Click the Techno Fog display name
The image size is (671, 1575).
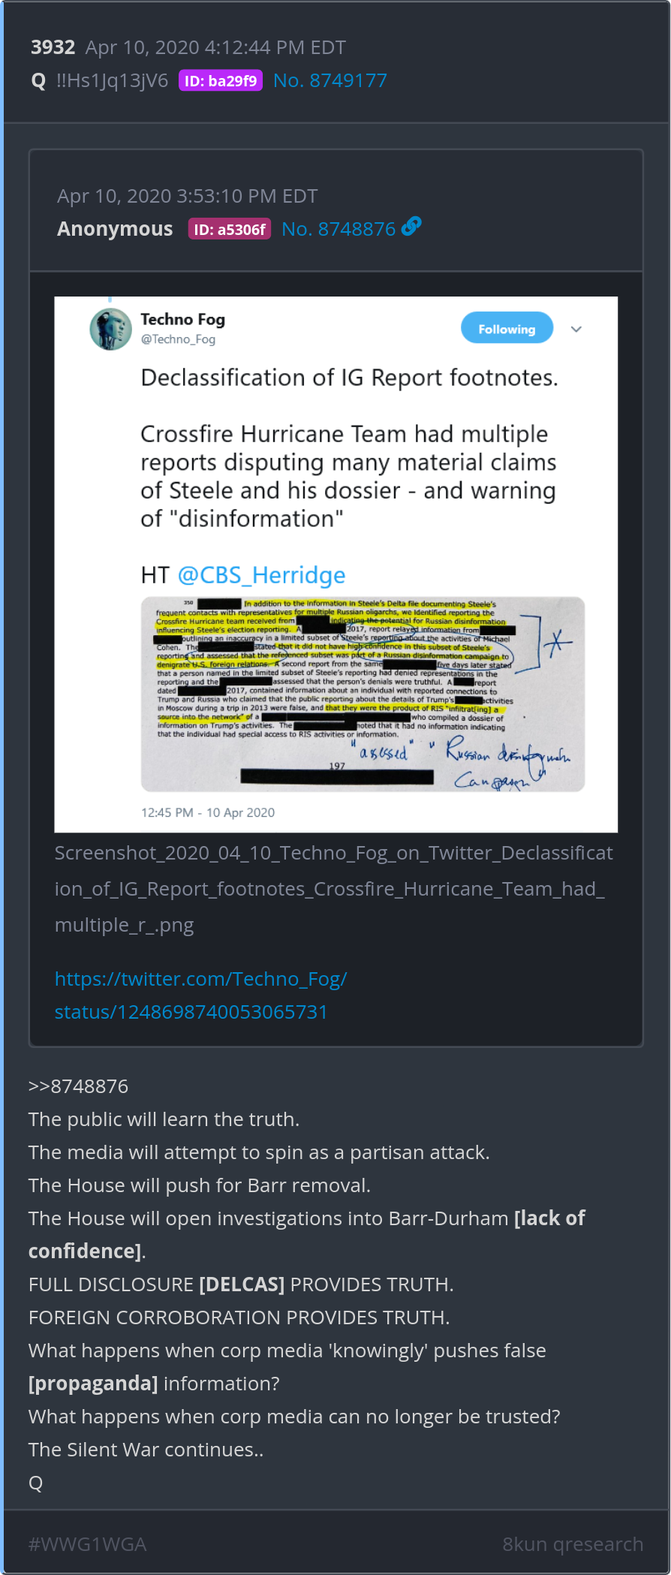[182, 319]
